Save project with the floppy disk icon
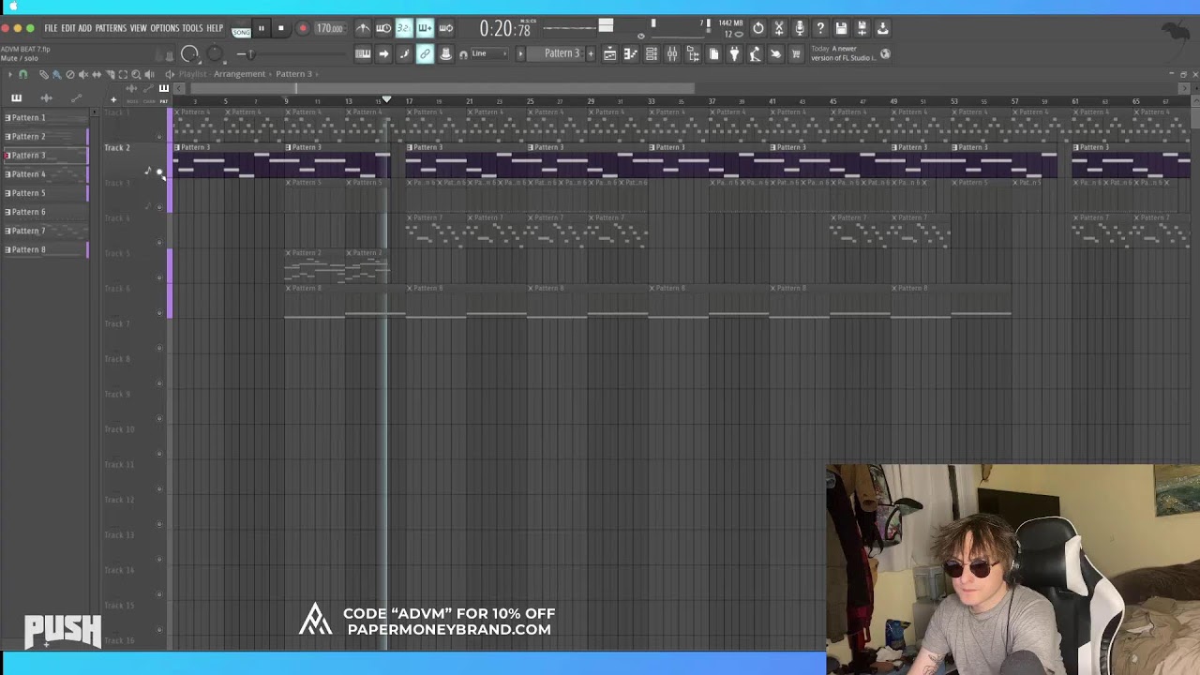Viewport: 1200px width, 675px height. (841, 28)
